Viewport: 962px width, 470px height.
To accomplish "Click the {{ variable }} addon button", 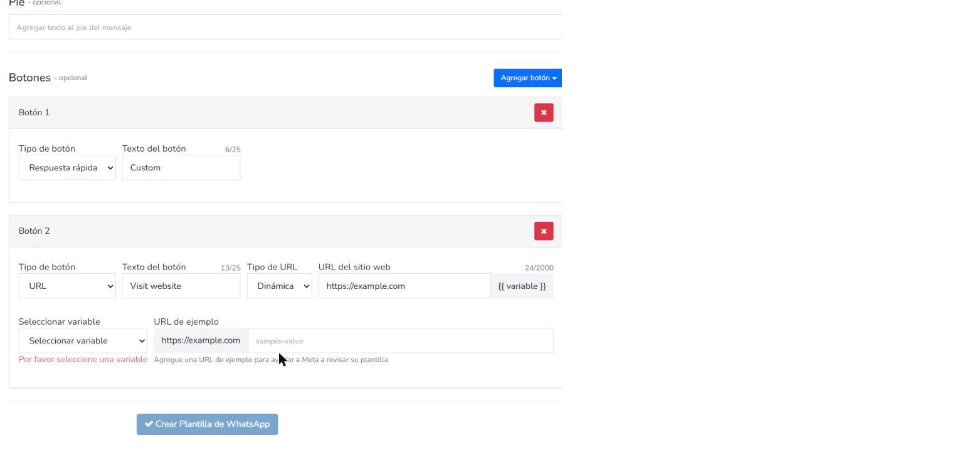I will [x=522, y=286].
